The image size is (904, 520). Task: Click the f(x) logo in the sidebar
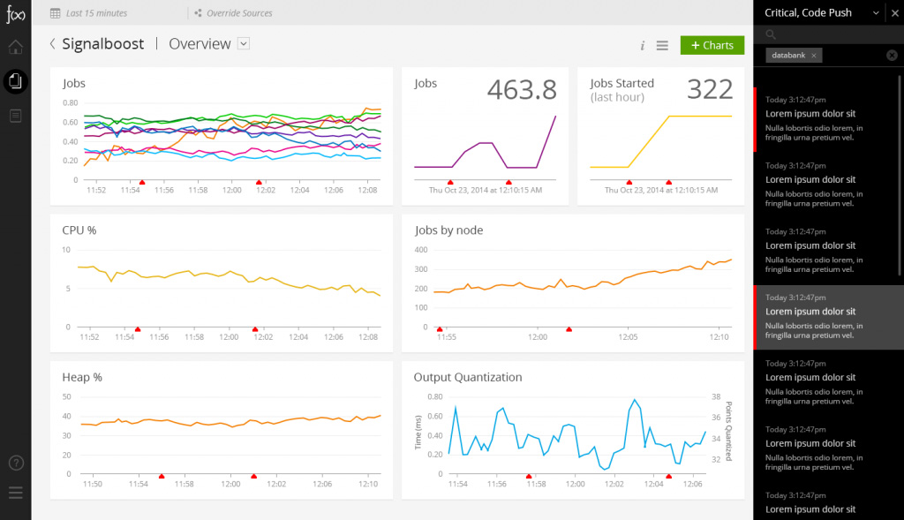tap(15, 14)
